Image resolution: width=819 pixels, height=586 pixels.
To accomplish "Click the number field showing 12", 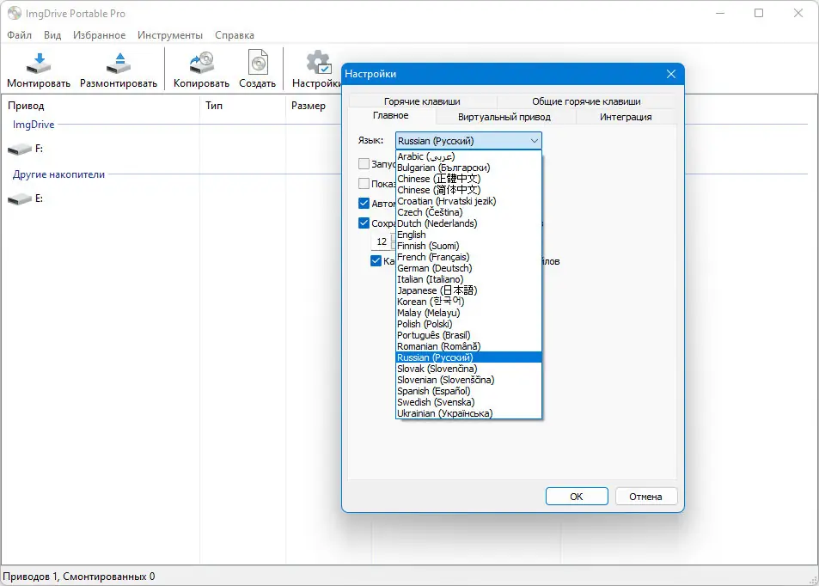I will point(383,241).
